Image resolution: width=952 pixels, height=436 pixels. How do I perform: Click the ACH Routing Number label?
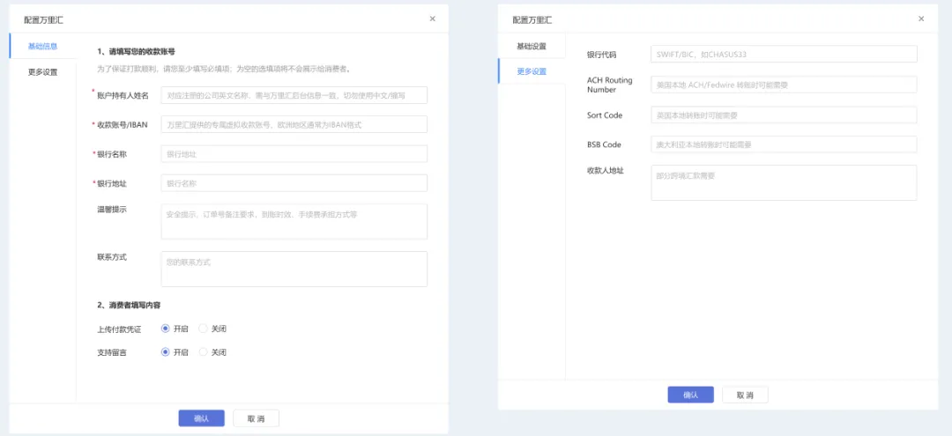click(x=610, y=85)
